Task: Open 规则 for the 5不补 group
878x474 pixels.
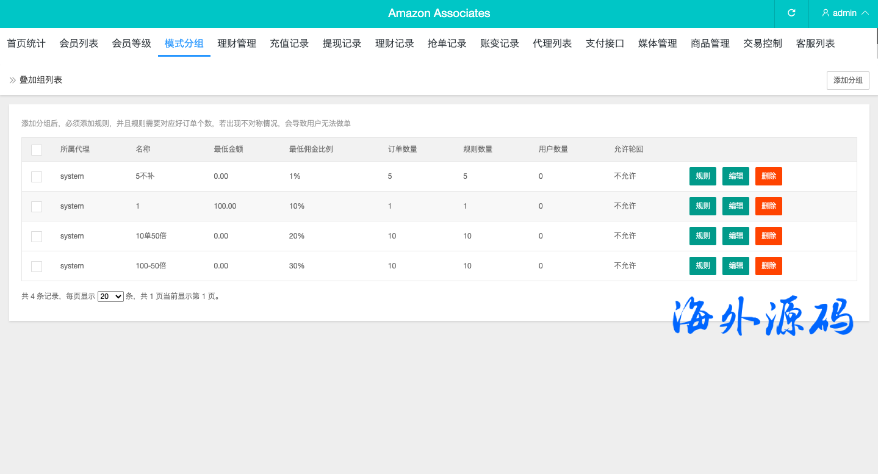Action: coord(703,176)
